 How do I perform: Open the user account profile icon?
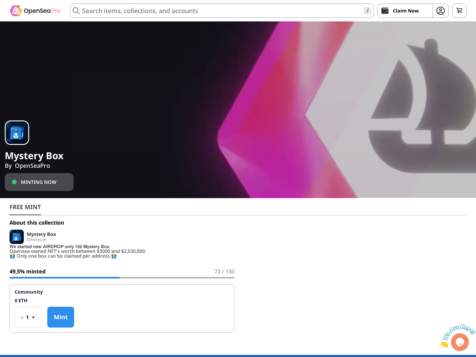(x=440, y=11)
